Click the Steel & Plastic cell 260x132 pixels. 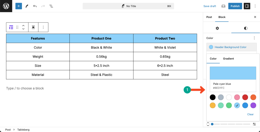[102, 75]
